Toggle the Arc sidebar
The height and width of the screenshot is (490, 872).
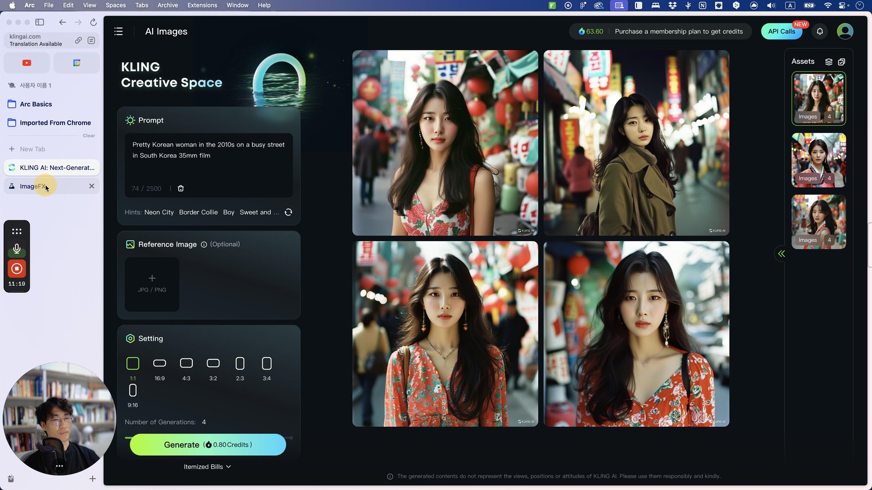tap(40, 22)
